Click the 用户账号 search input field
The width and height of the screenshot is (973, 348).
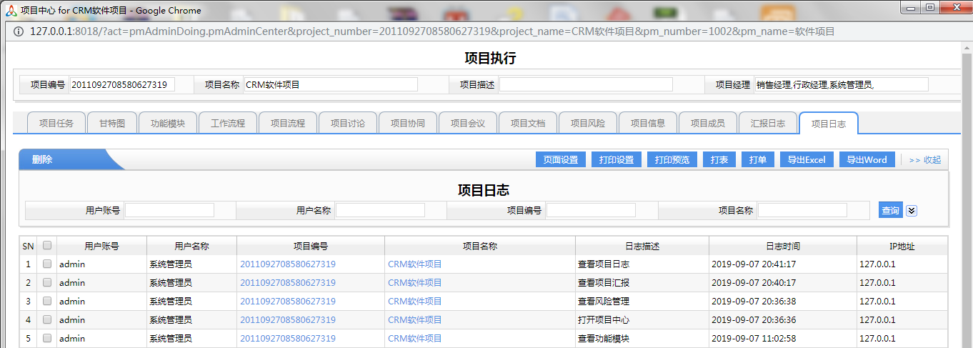[x=169, y=210]
